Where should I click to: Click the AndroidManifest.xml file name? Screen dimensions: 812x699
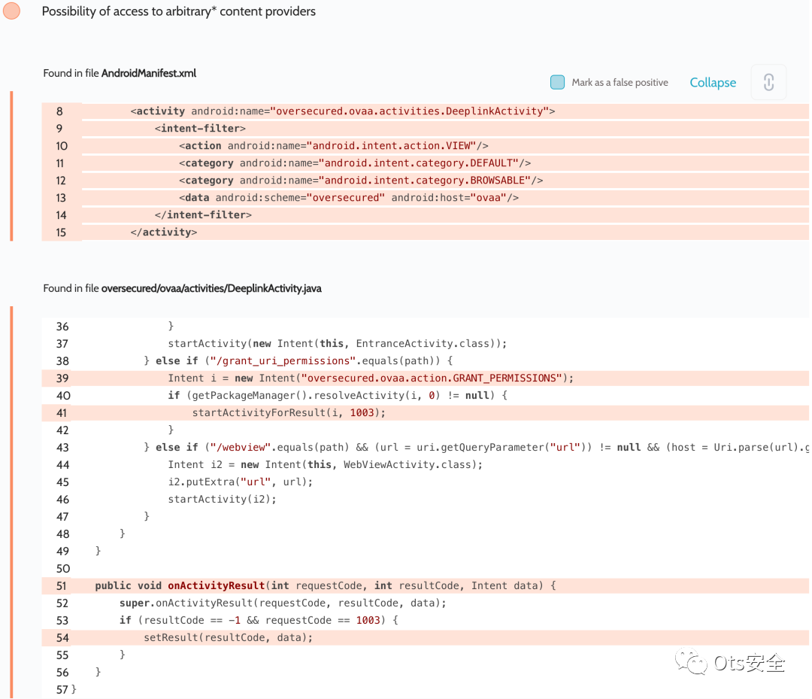point(149,73)
